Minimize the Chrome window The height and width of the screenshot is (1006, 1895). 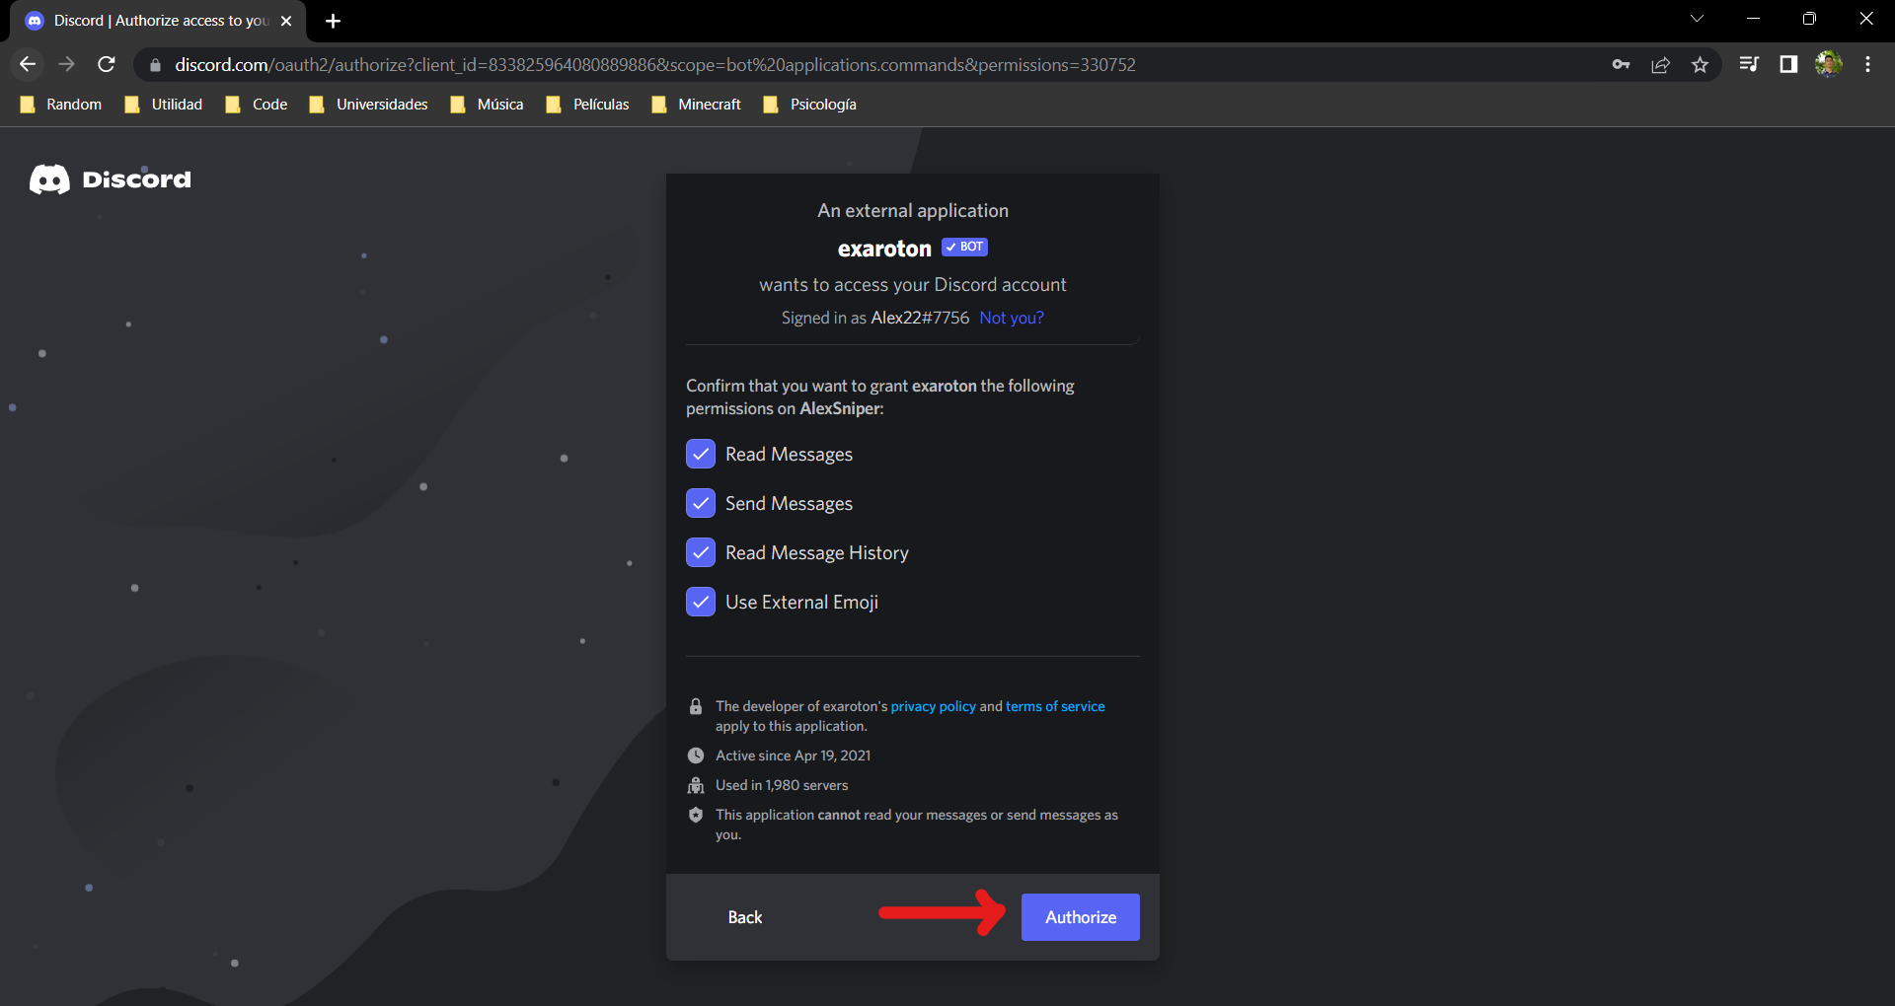[1754, 19]
